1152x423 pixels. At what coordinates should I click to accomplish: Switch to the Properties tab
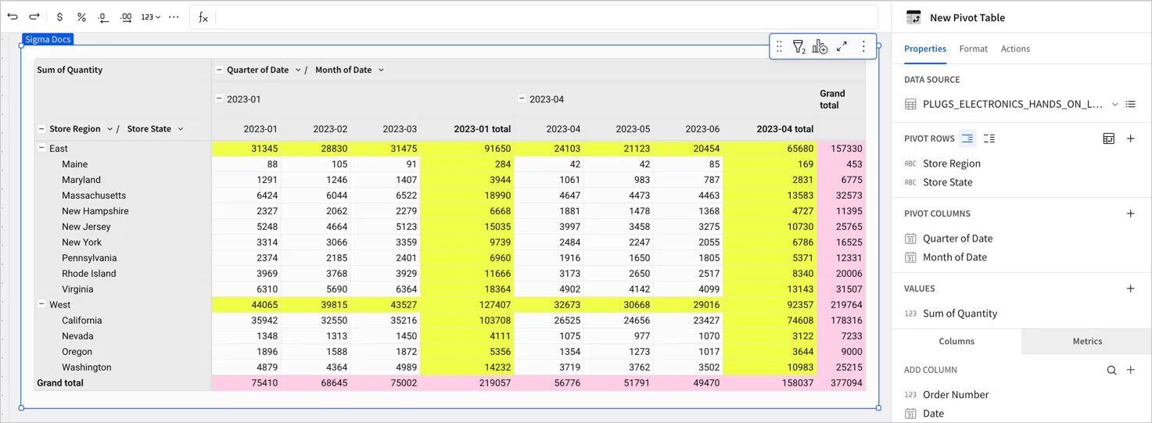tap(925, 48)
